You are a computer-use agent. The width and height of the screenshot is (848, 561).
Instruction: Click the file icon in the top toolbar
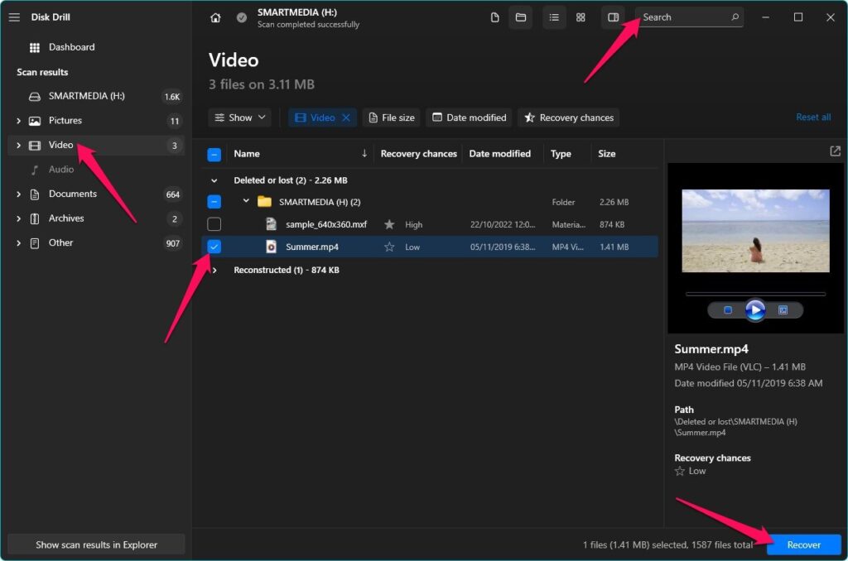(x=494, y=17)
